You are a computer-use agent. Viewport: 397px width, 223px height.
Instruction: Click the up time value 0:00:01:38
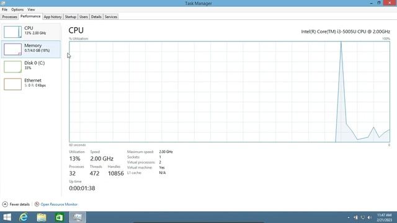pyautogui.click(x=82, y=188)
